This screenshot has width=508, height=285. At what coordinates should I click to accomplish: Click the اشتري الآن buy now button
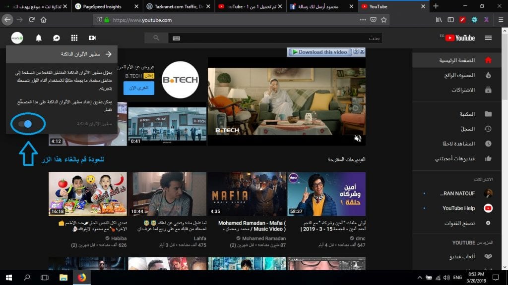click(139, 88)
